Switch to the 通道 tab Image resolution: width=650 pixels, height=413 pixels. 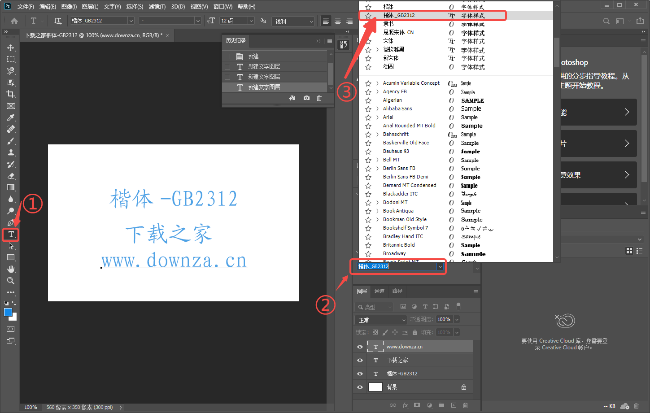380,291
